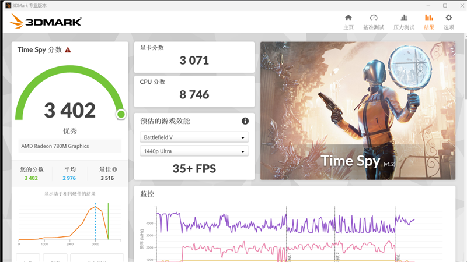Screen dimensions: 467x262
Task: Click the CPU score 8 746
Action: pos(194,95)
